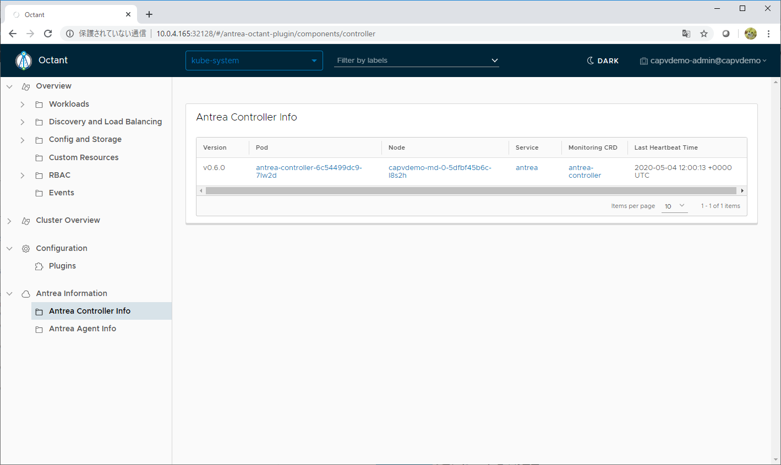Click the Overview section icon
Screen dimensions: 781x465
(x=26, y=86)
